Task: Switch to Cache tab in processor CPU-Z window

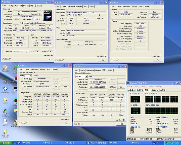Action: tap(11, 6)
